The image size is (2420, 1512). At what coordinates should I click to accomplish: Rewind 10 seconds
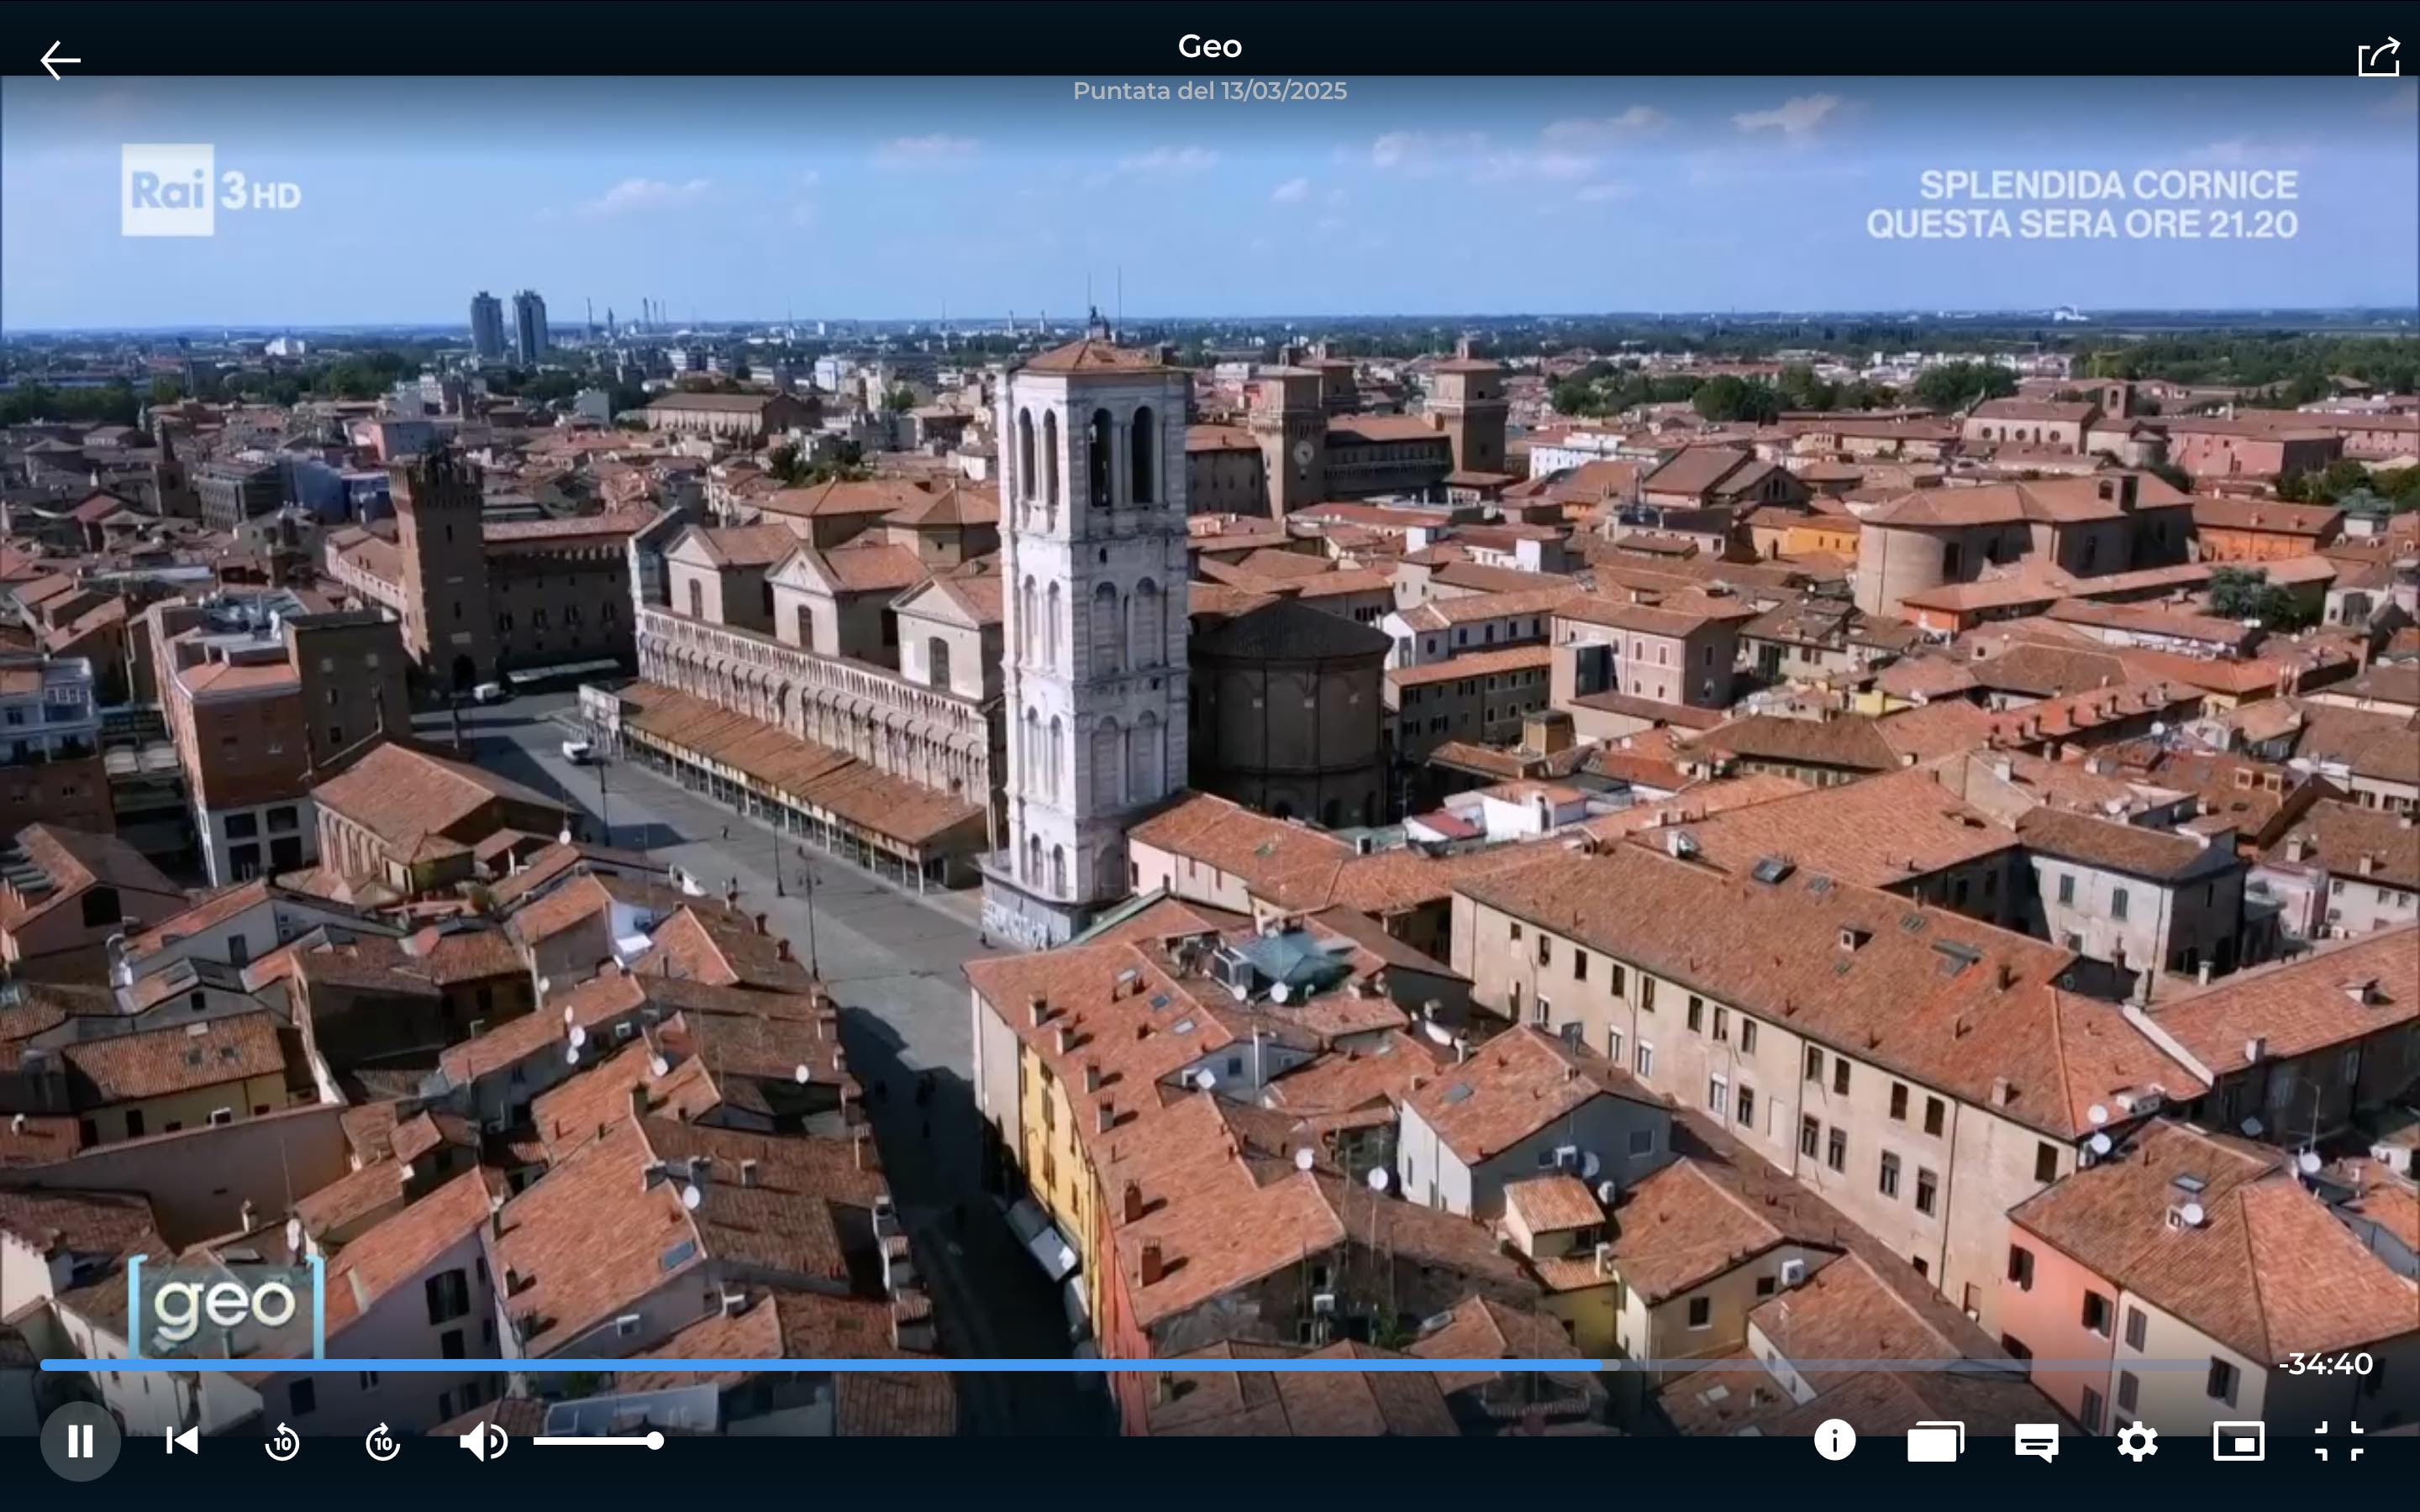(282, 1441)
